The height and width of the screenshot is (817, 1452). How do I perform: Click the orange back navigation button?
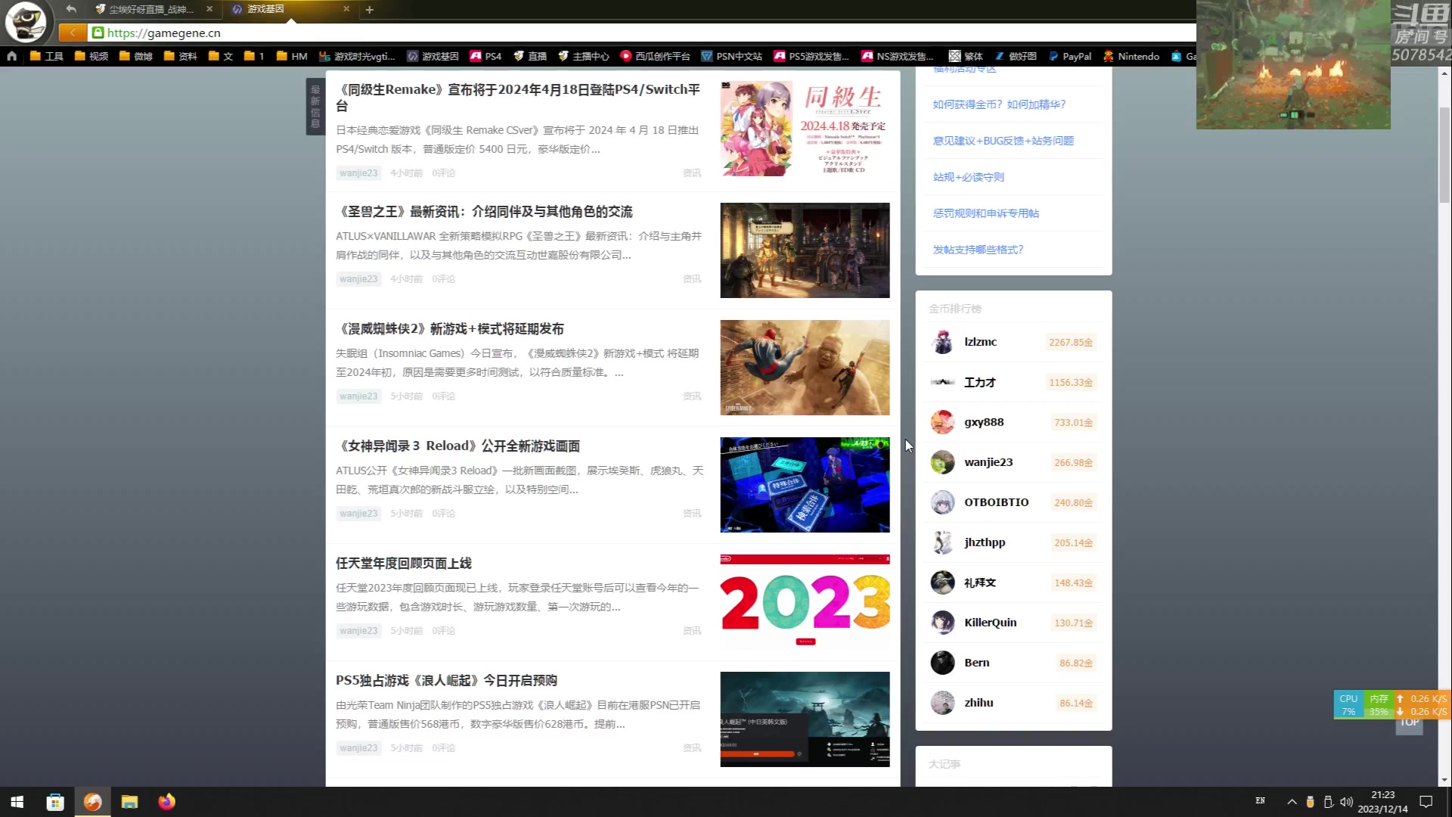tap(73, 33)
